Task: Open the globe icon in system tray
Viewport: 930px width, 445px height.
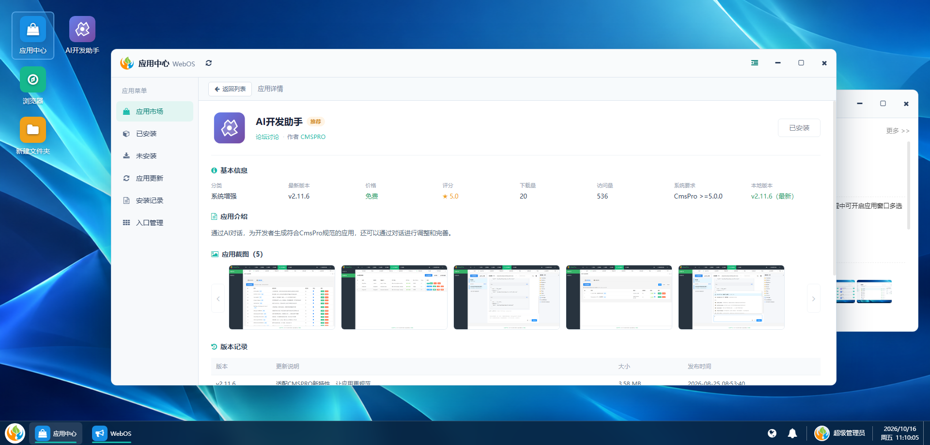Action: (x=772, y=433)
